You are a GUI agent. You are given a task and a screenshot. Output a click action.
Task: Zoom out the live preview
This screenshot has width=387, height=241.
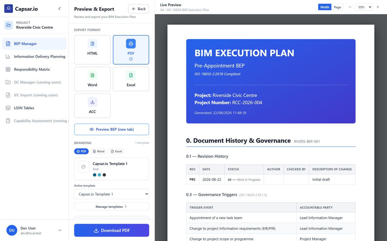coord(350,7)
